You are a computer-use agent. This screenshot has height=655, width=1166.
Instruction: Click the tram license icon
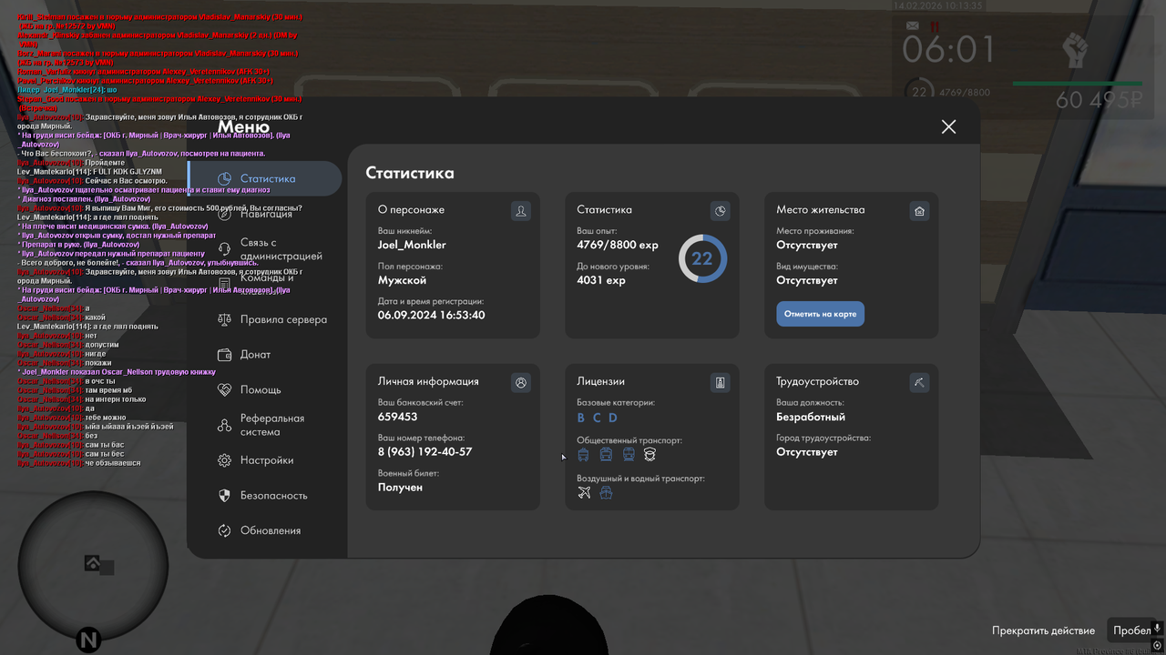(x=606, y=454)
